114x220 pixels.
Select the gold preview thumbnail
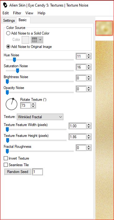click(104, 28)
